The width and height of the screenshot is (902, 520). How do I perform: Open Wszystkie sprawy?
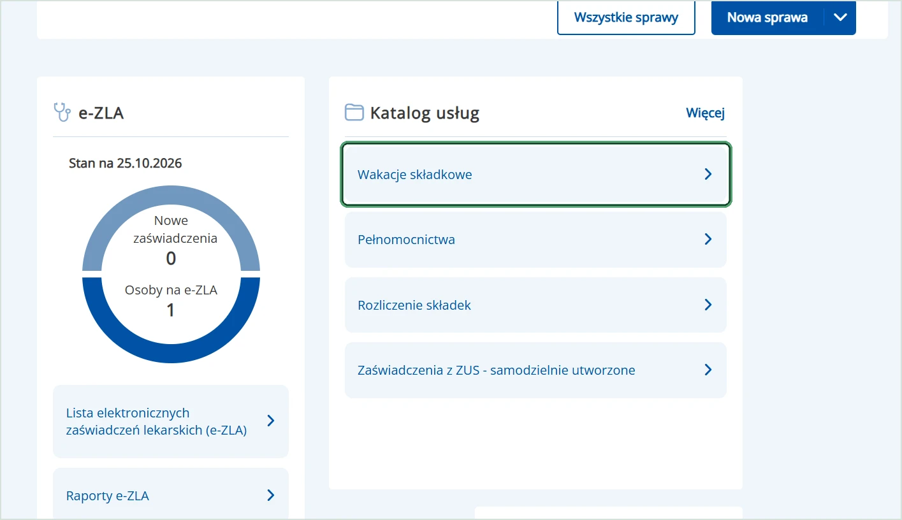click(626, 17)
